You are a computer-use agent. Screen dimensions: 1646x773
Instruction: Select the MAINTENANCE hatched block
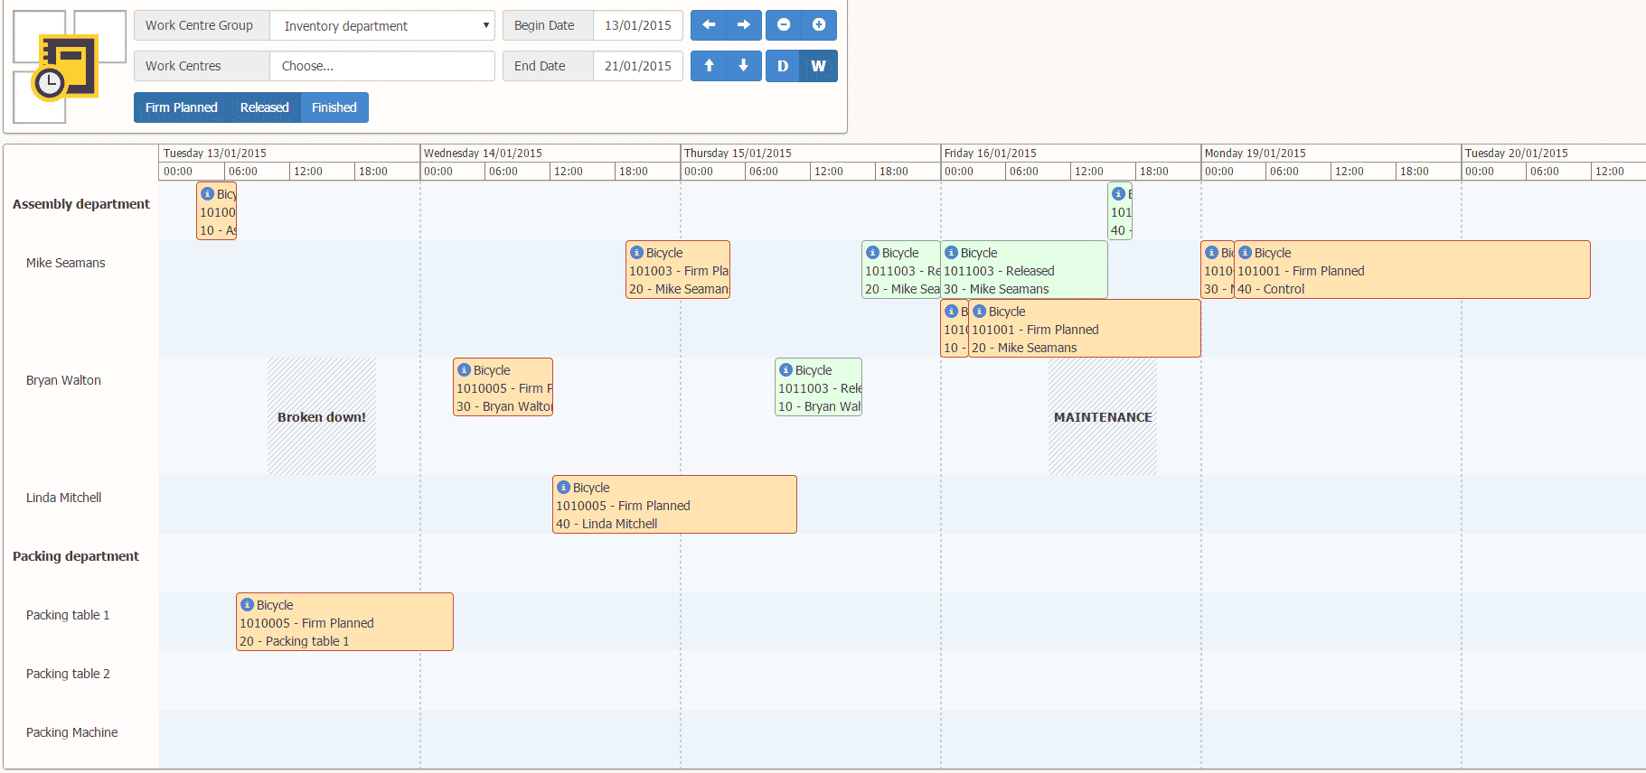[x=1103, y=416]
